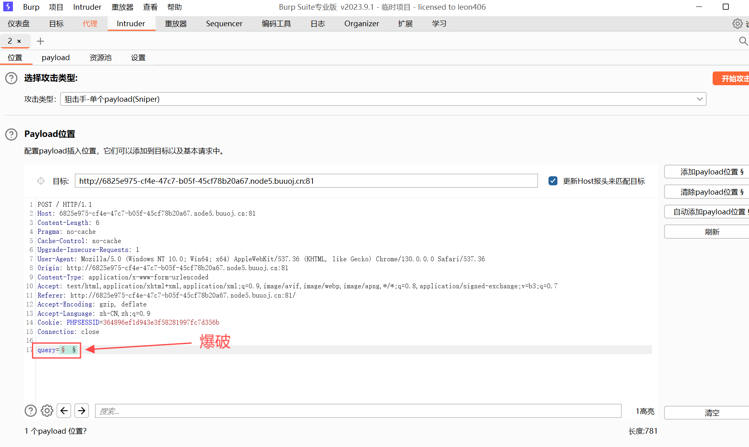Click the Referer header line
749x447 pixels.
pos(167,295)
